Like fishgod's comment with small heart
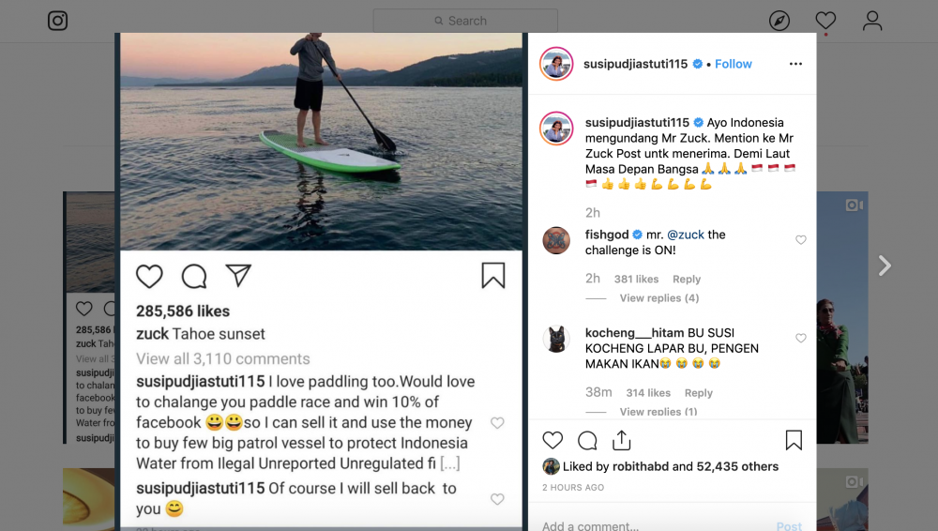The width and height of the screenshot is (938, 531). [801, 240]
